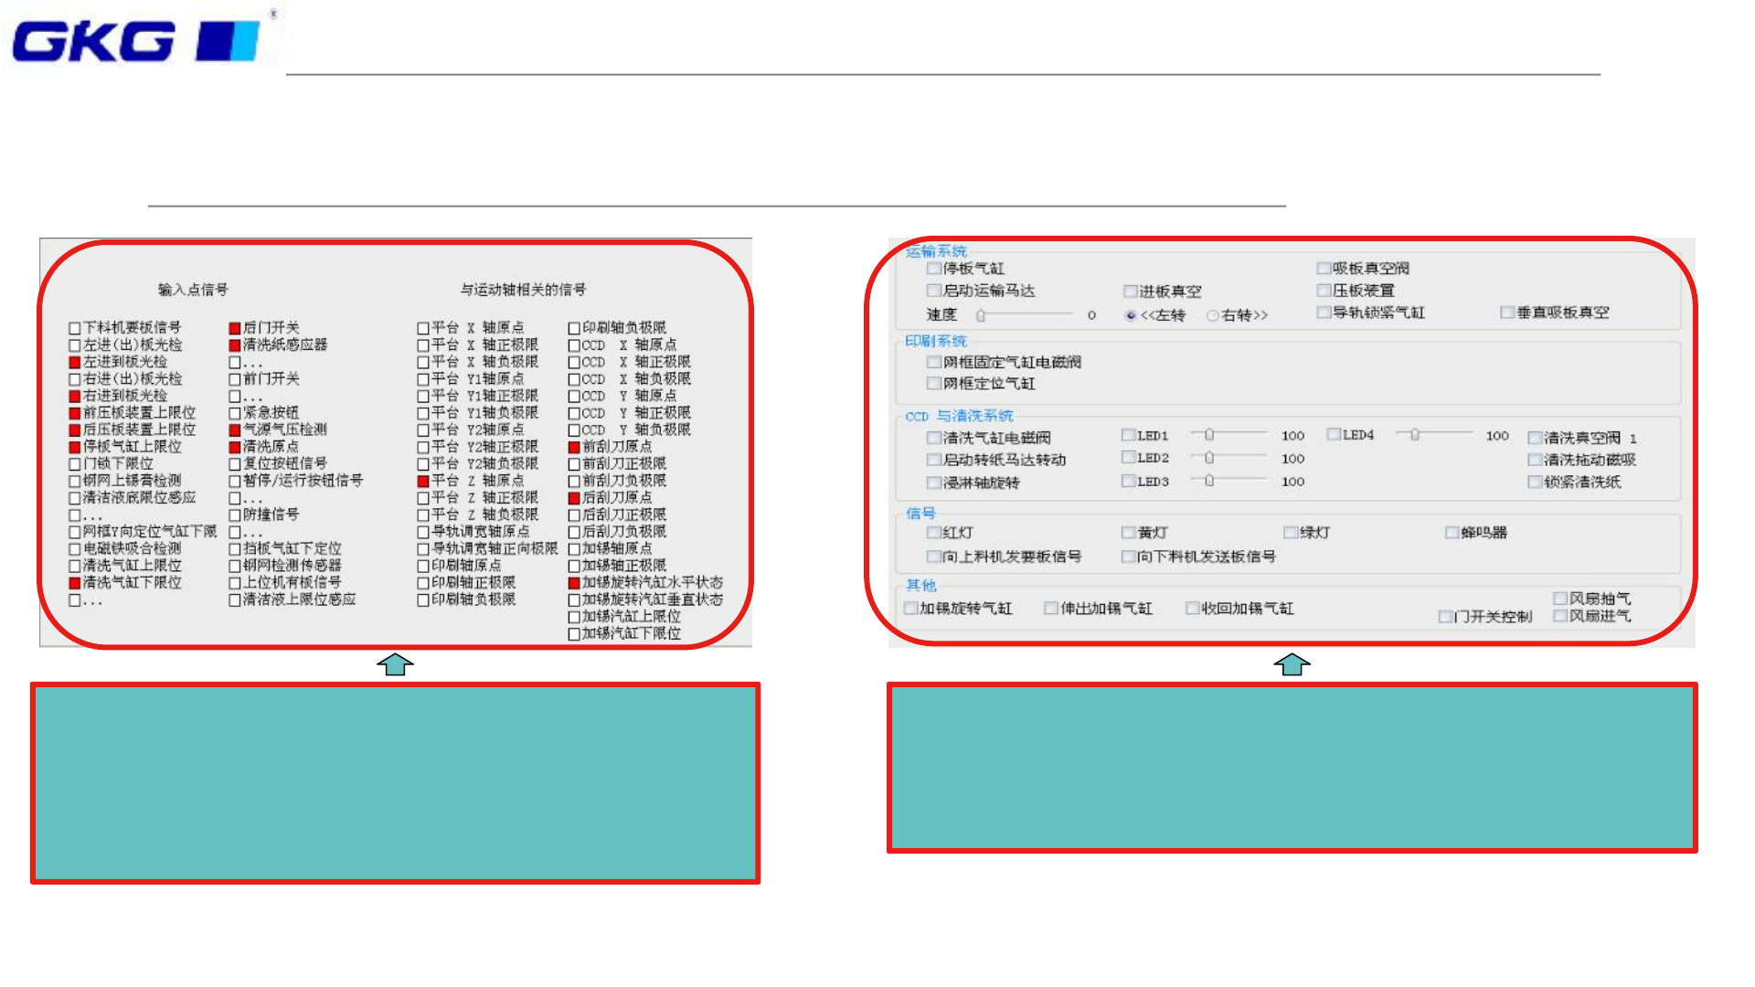Check the 风扇抽气 fan checkbox
The width and height of the screenshot is (1755, 987).
[x=1560, y=599]
